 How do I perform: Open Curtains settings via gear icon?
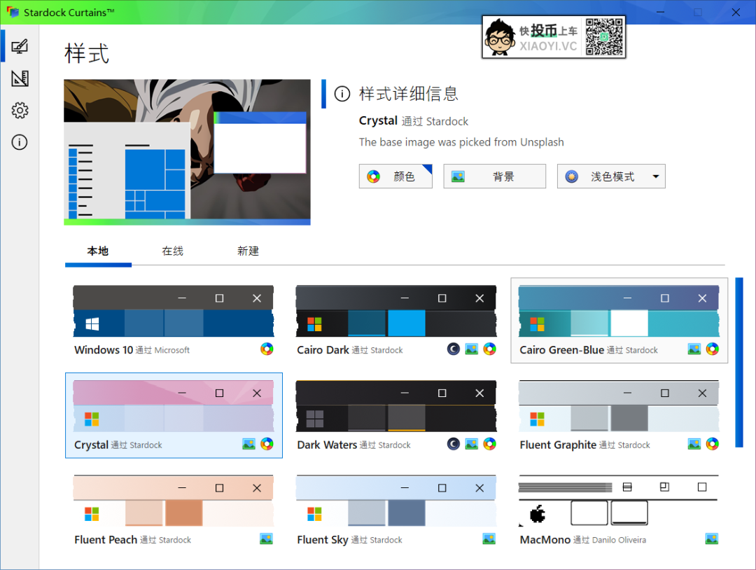click(20, 110)
